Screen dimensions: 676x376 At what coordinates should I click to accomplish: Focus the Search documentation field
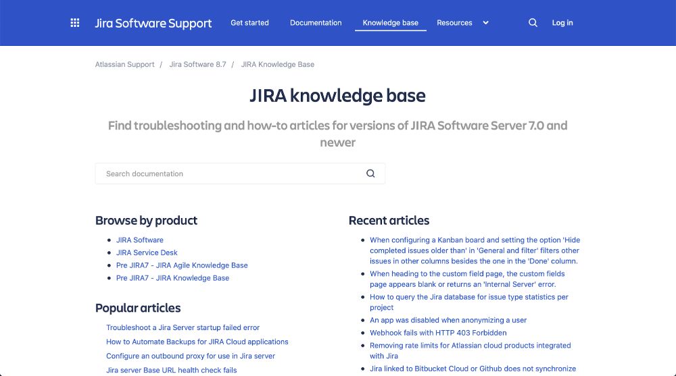(240, 173)
